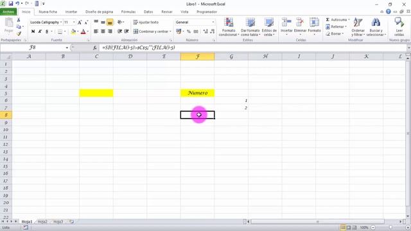Open Formato condicional menu
411x231 pixels.
[229, 27]
